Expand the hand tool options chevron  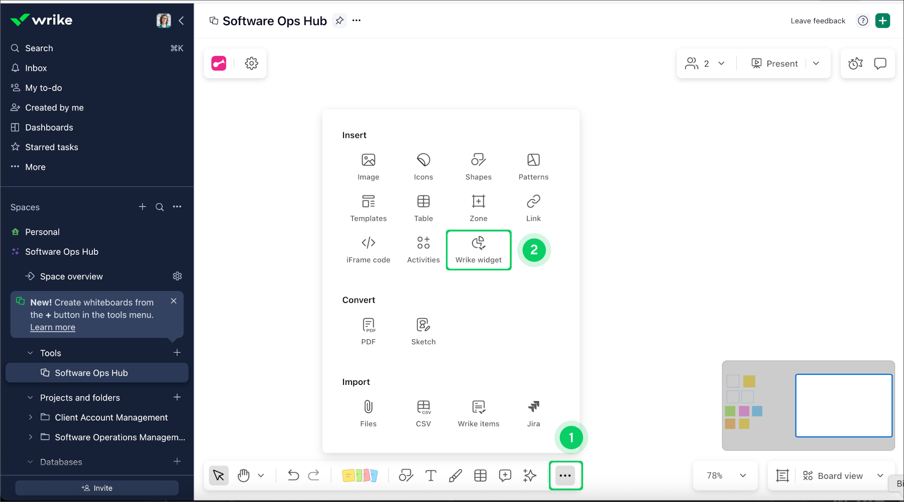261,475
